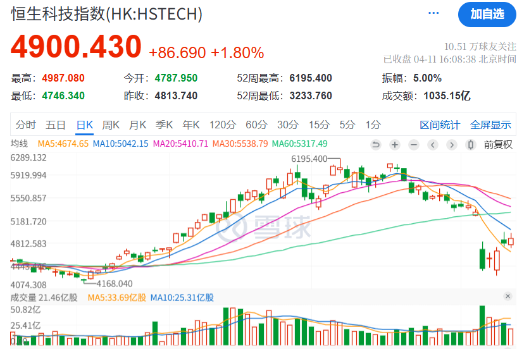The height and width of the screenshot is (349, 517).
Task: Close the volume indicator panel
Action: 508,296
